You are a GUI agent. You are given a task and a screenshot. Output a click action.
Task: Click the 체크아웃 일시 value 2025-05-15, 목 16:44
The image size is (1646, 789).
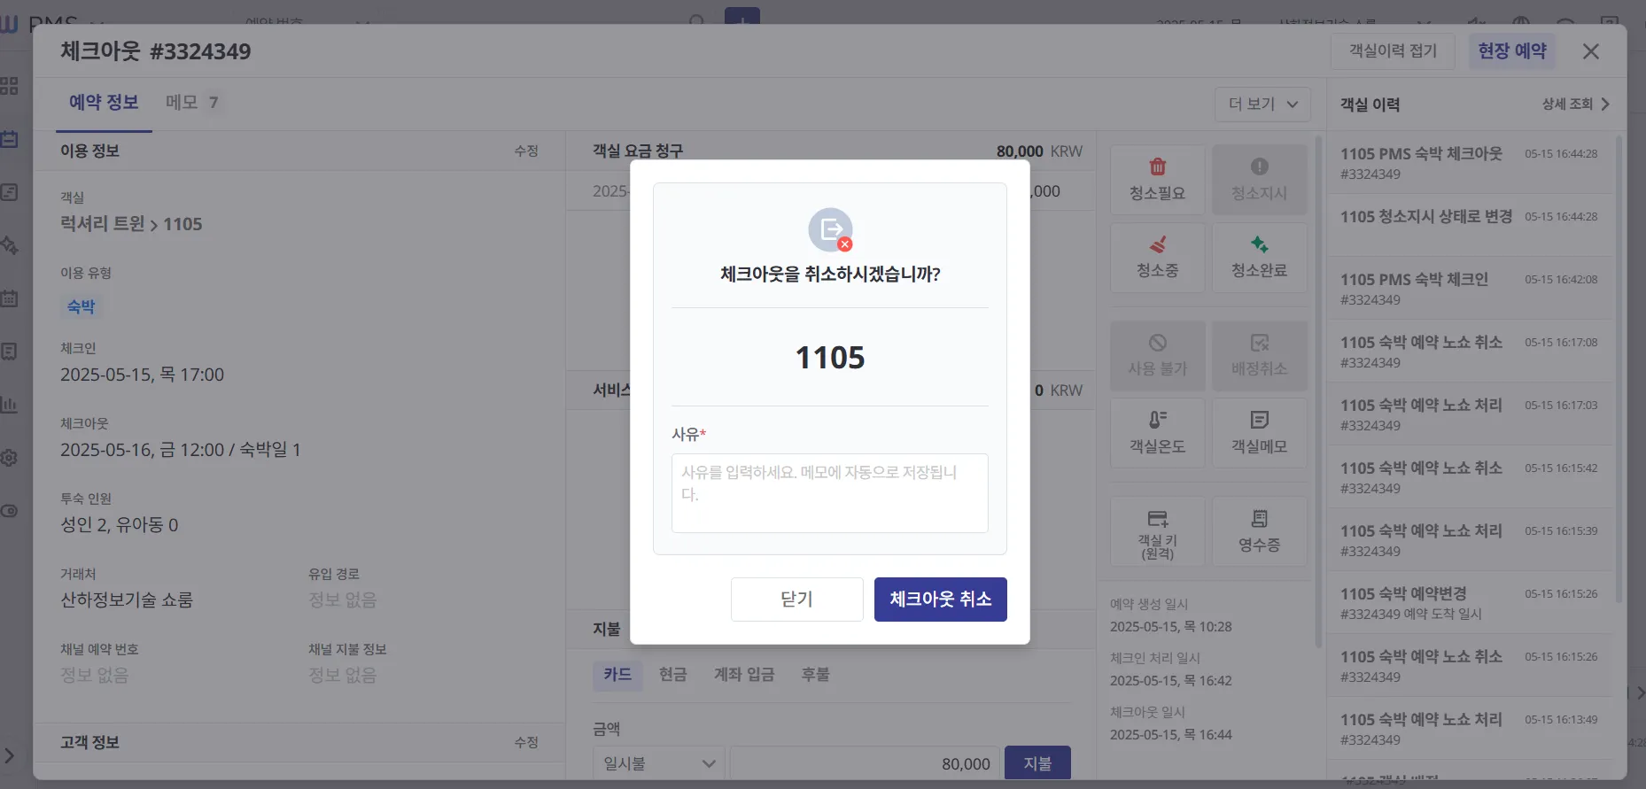(1171, 735)
